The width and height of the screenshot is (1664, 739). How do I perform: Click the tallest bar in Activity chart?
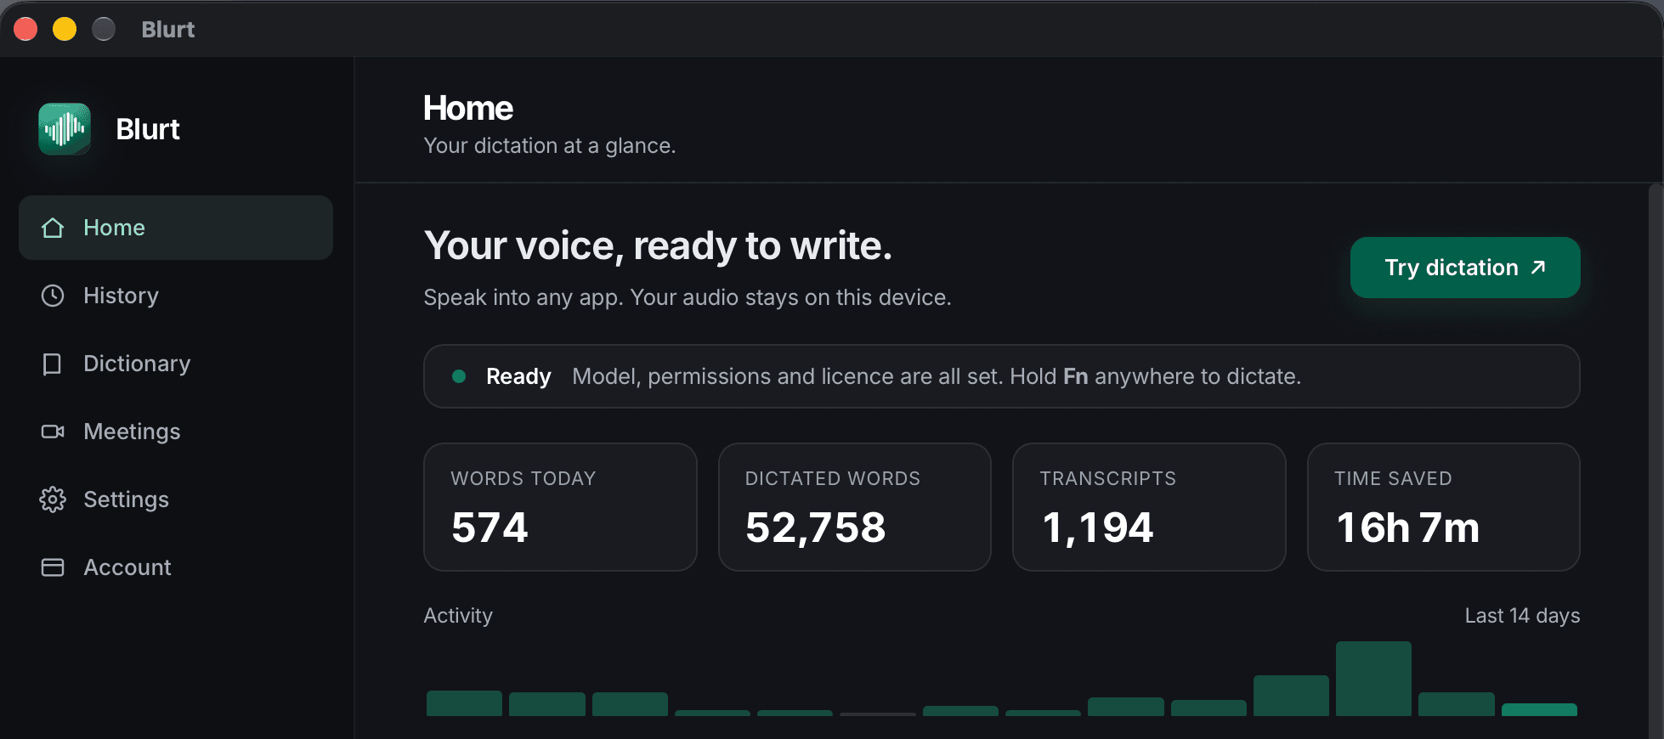tap(1373, 679)
